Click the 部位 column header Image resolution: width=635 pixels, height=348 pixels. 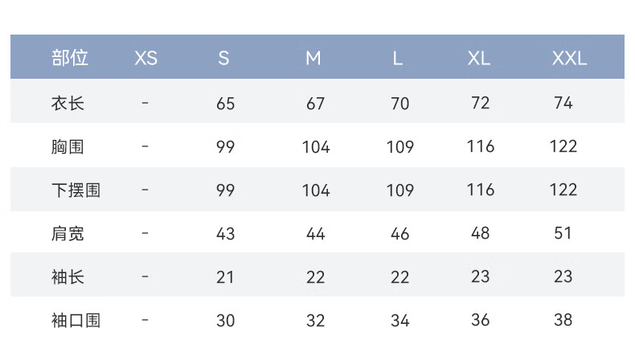[69, 58]
